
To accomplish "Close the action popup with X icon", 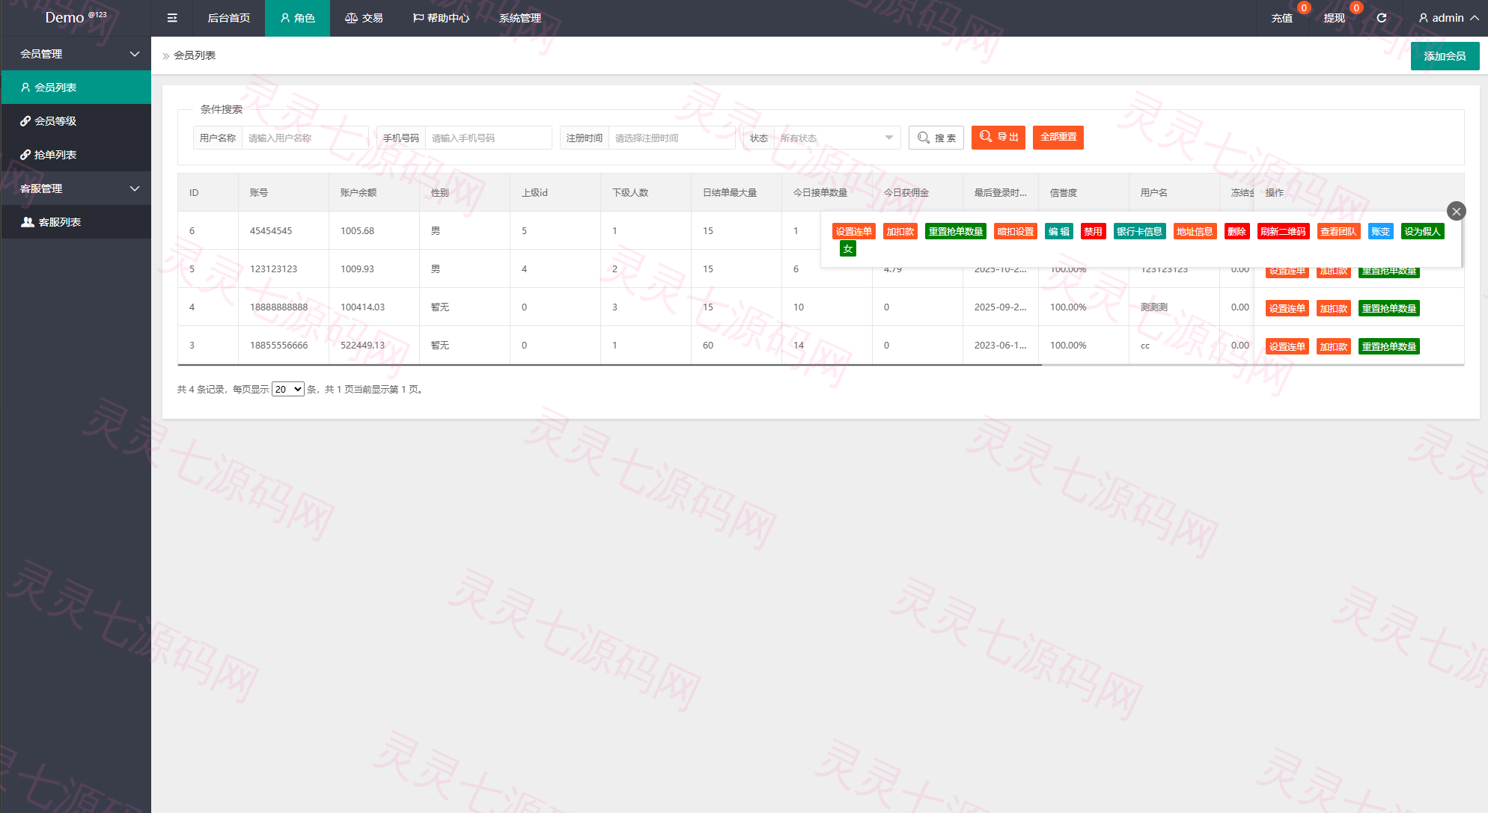I will coord(1456,212).
